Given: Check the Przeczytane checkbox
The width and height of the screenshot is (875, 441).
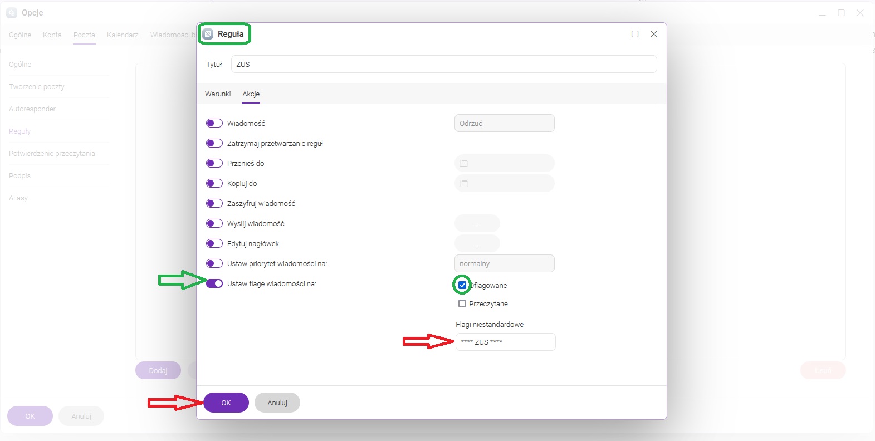Looking at the screenshot, I should (462, 303).
